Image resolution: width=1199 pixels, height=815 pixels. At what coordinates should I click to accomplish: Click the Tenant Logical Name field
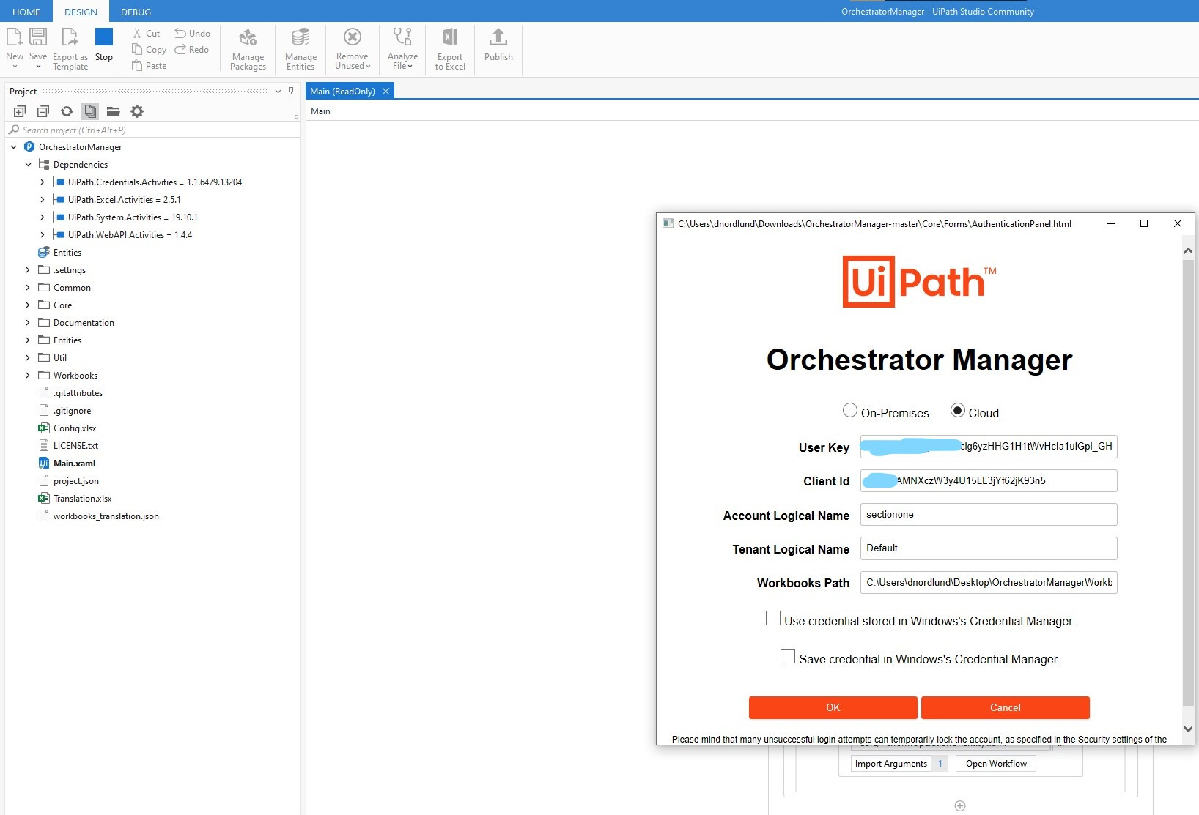click(989, 548)
